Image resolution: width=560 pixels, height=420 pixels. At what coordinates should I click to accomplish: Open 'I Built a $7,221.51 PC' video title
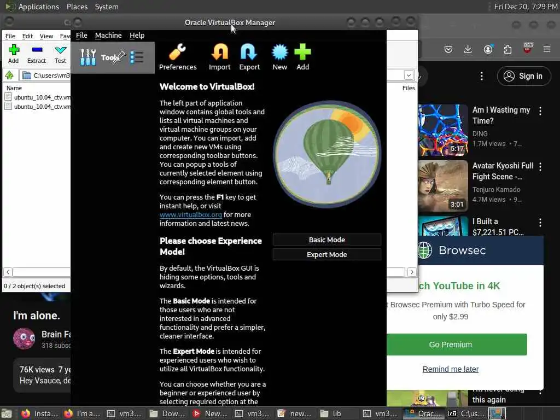coord(498,227)
